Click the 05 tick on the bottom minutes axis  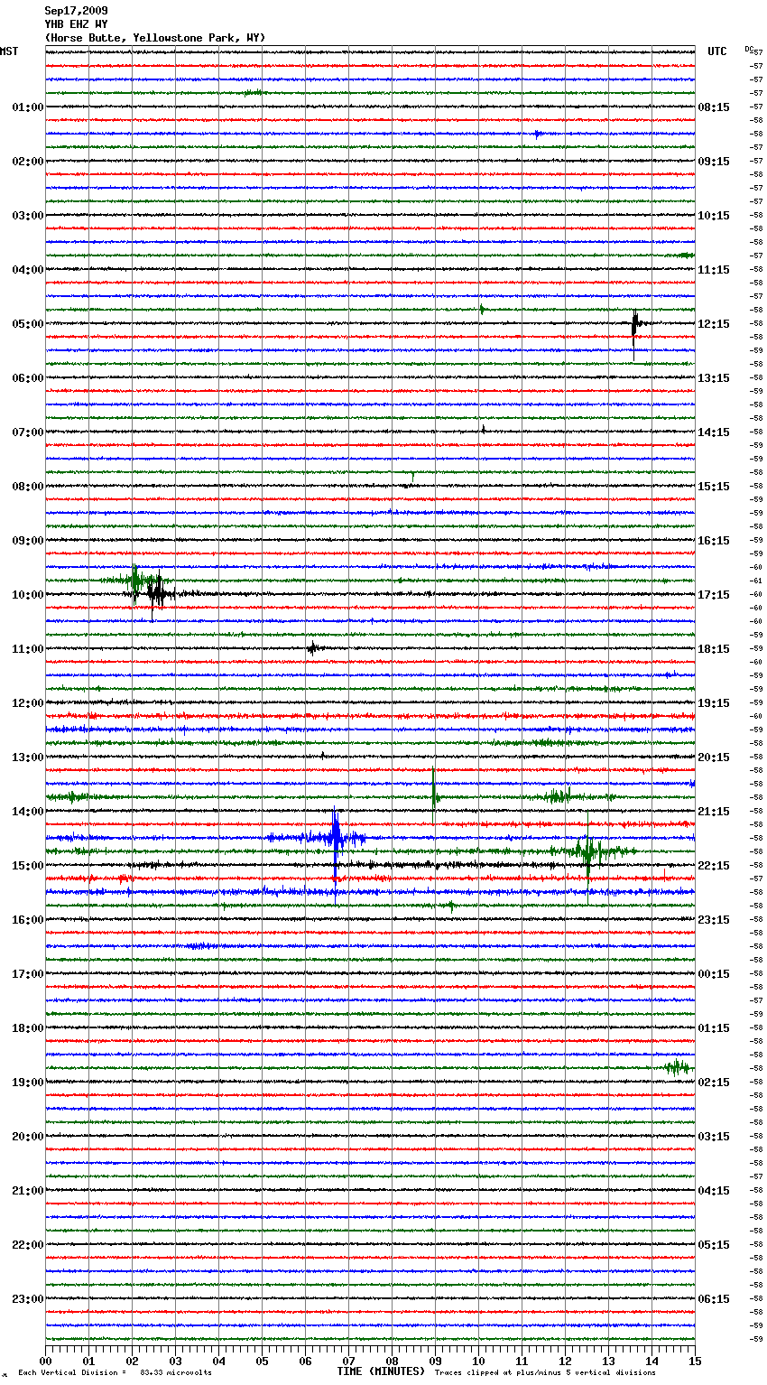pos(263,1361)
